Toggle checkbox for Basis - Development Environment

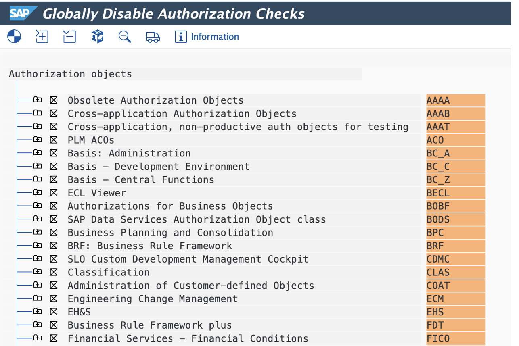[x=54, y=167]
